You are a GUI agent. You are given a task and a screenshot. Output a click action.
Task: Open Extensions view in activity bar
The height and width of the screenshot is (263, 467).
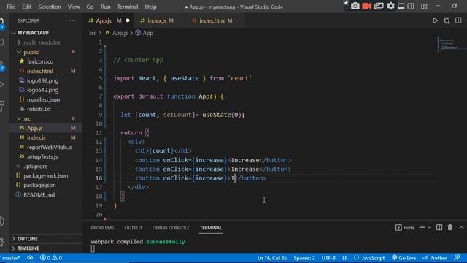[x=1, y=105]
